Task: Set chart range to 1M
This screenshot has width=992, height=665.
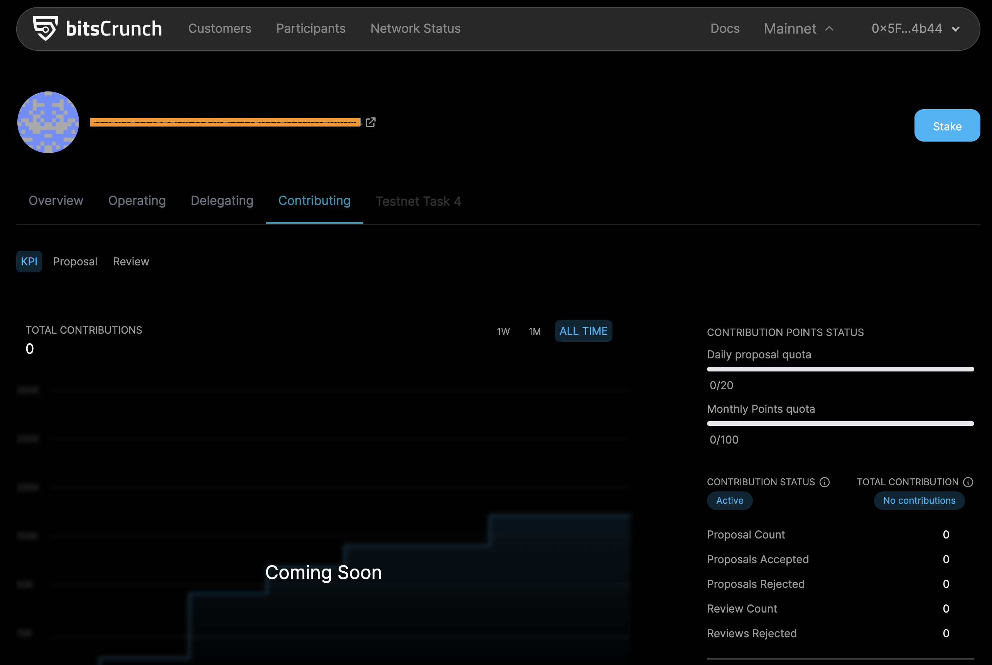Action: coord(535,331)
